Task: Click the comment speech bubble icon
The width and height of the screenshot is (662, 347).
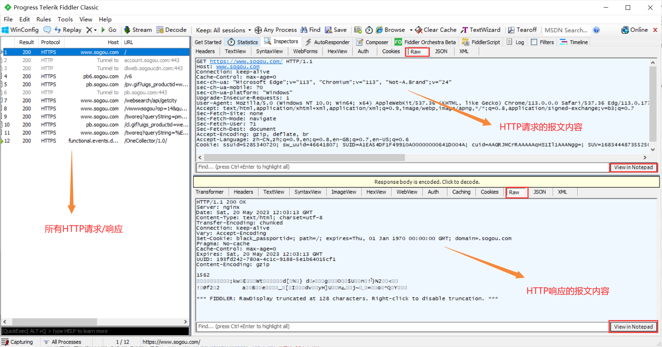Action: [47, 30]
